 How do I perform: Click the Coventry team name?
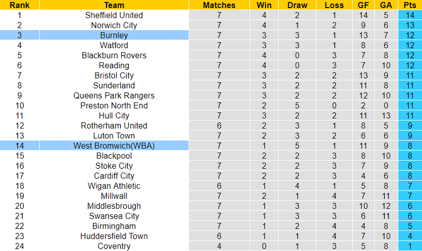tap(114, 246)
